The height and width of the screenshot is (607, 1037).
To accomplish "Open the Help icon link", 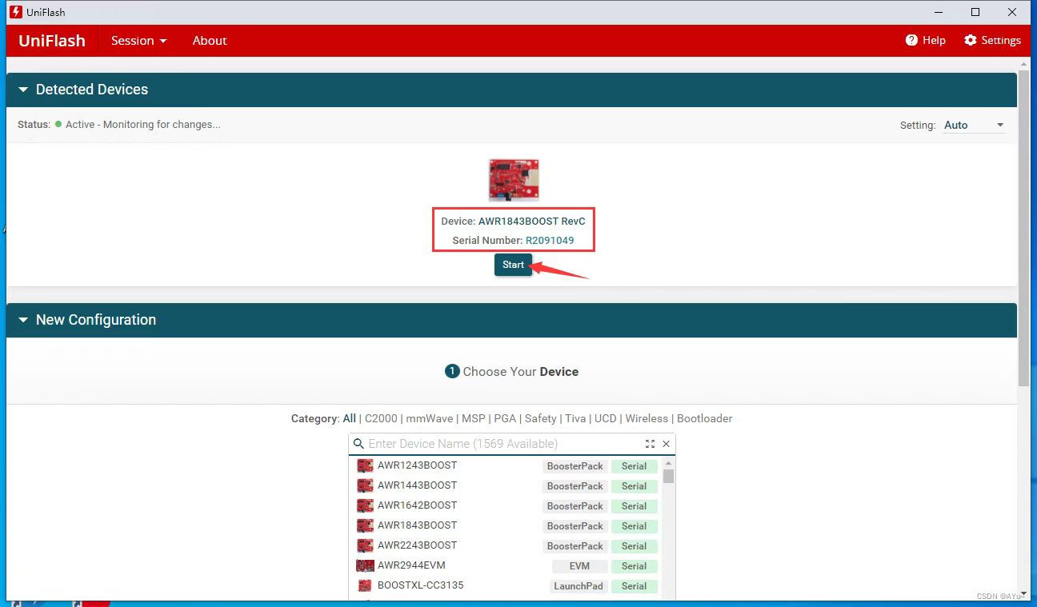I will pyautogui.click(x=911, y=40).
